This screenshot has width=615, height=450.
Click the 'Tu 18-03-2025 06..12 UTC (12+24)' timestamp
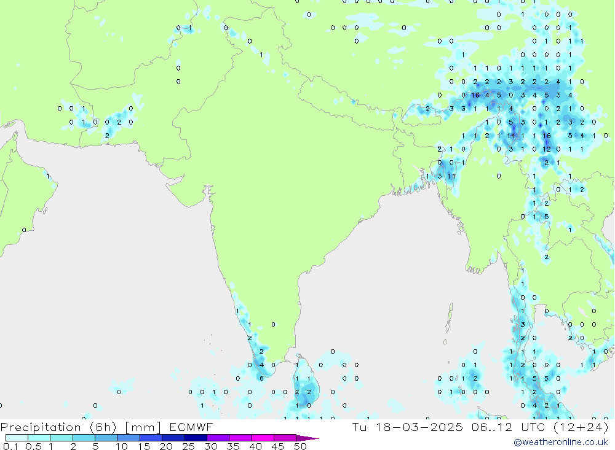point(480,427)
